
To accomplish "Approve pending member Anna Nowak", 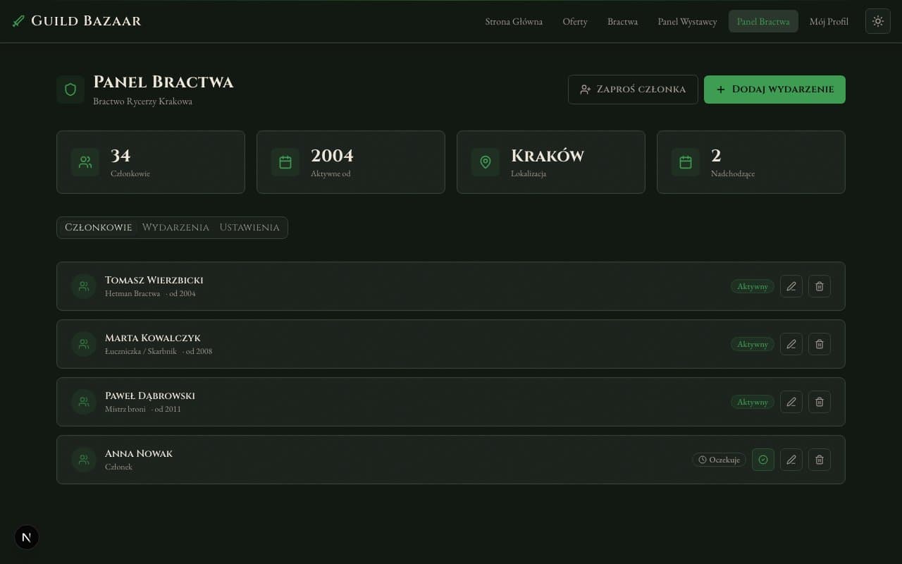I will pyautogui.click(x=763, y=460).
